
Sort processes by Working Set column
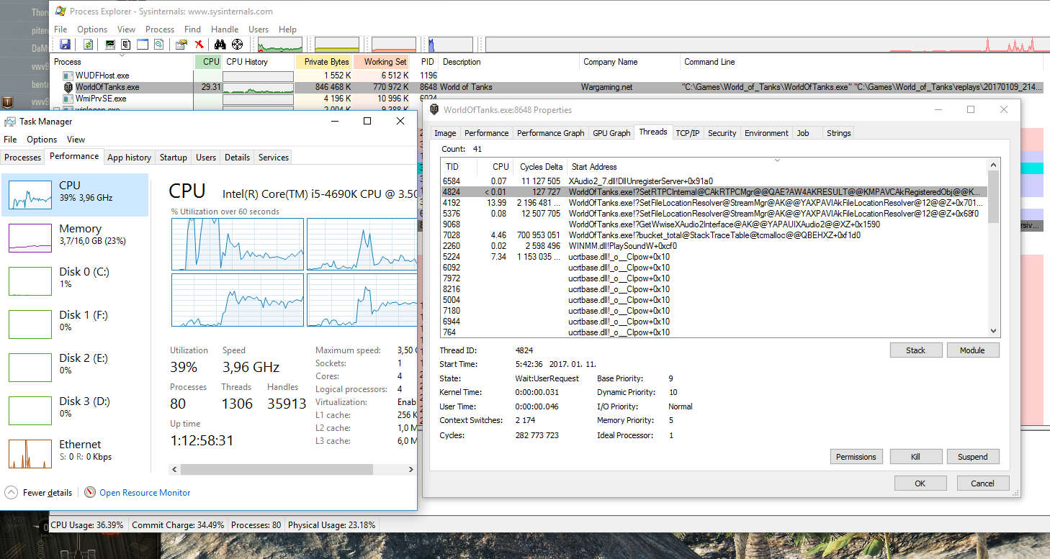(x=382, y=62)
